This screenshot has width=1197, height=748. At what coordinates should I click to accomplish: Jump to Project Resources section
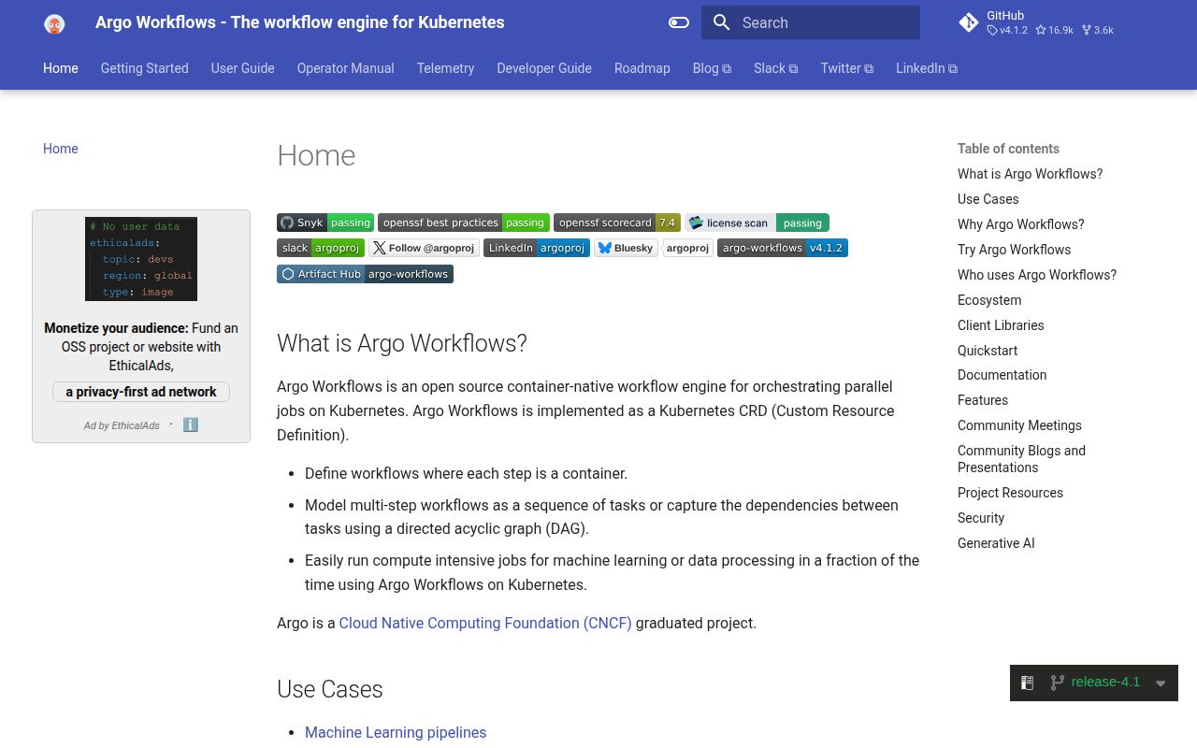(x=1010, y=493)
